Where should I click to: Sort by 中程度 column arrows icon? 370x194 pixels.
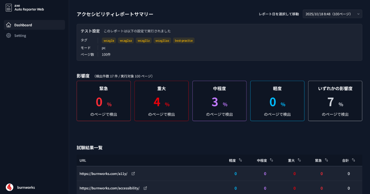click(272, 160)
